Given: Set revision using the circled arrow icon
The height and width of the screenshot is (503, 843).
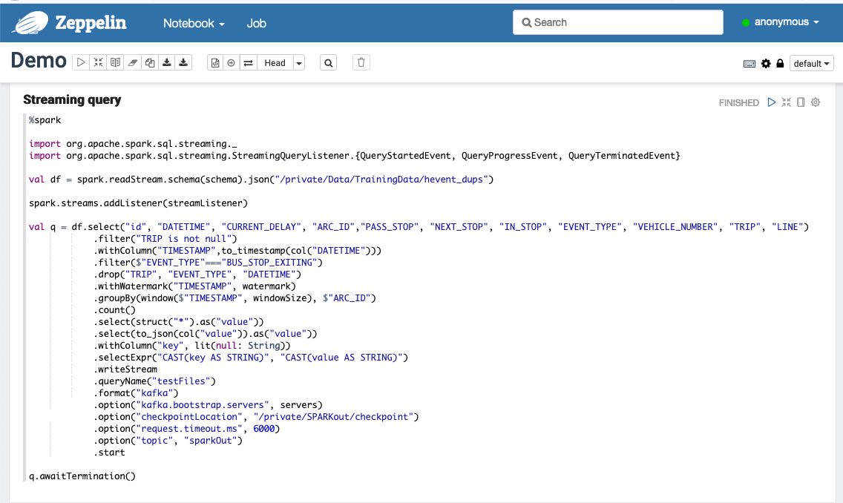Looking at the screenshot, I should [232, 62].
